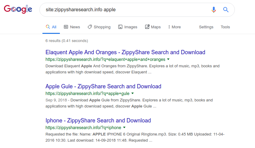Expand dropdown arrow beside apple+gule URL
Image resolution: width=255 pixels, height=148 pixels.
tap(133, 93)
